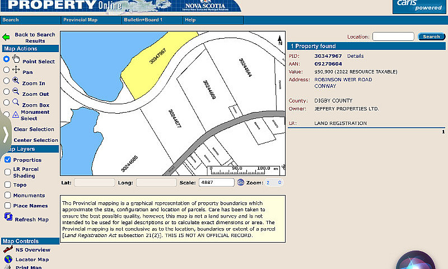This screenshot has width=448, height=269.
Task: Select the Zoom Out radio button
Action: point(6,91)
